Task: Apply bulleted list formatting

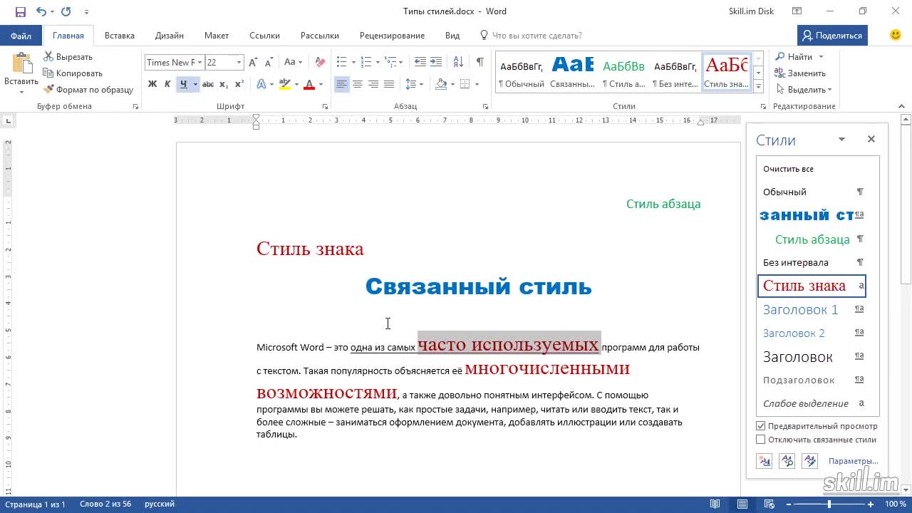Action: [341, 63]
